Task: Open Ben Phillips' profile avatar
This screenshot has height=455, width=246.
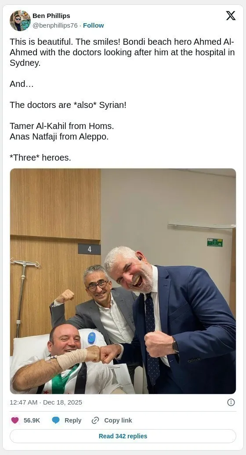Action: pos(20,20)
